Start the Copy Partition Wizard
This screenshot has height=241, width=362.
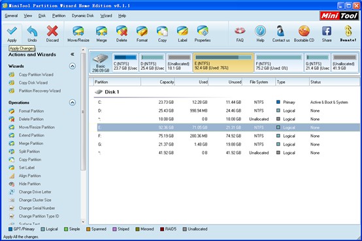36,74
